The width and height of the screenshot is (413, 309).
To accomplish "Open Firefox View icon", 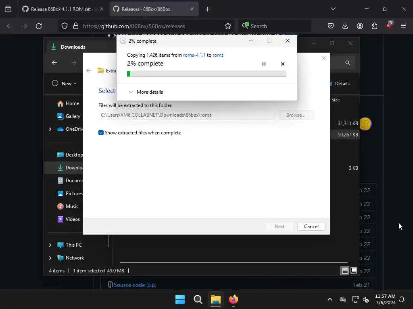I will [x=8, y=9].
